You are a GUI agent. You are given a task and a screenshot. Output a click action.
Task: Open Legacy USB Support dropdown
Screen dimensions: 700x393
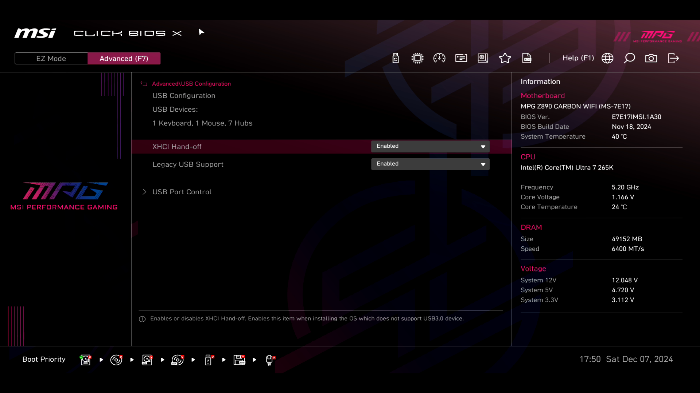(430, 164)
